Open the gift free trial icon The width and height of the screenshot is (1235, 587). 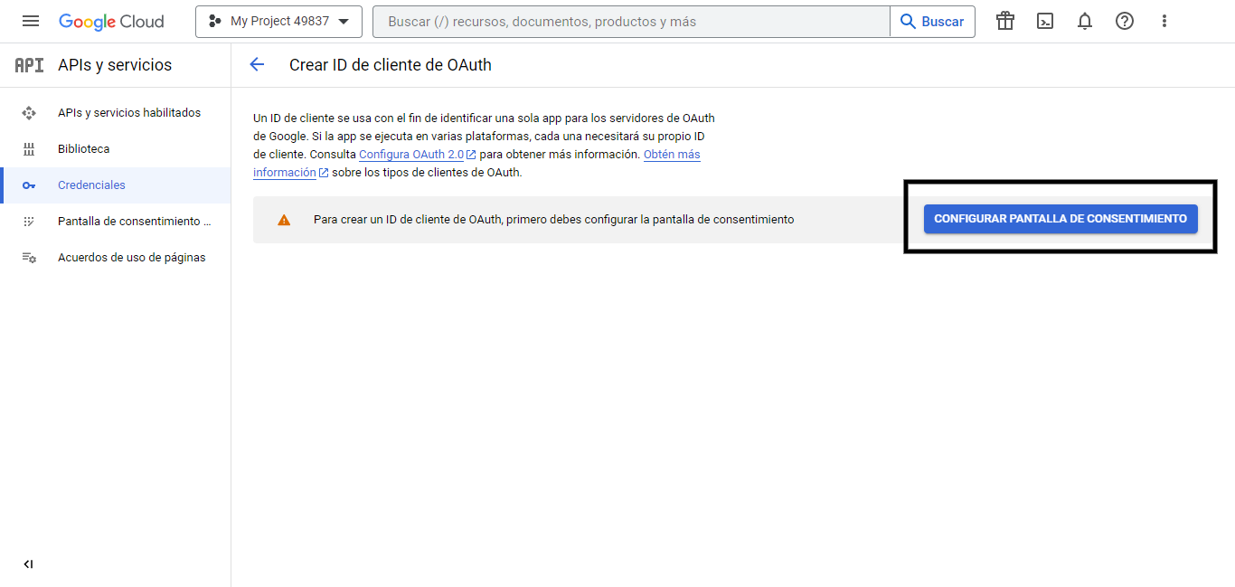[1005, 21]
